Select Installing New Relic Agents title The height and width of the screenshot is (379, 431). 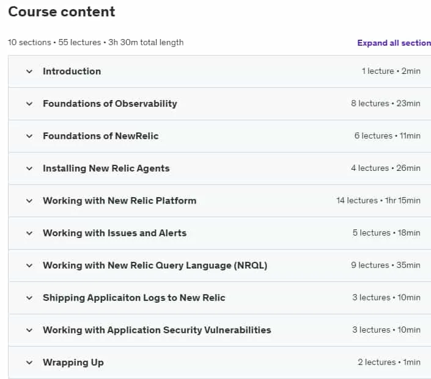106,168
